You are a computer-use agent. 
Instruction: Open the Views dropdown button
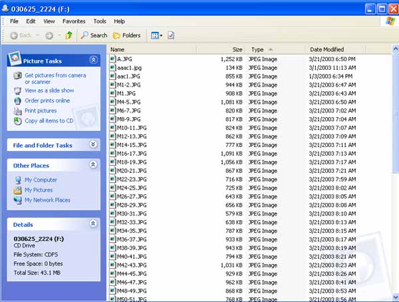156,35
